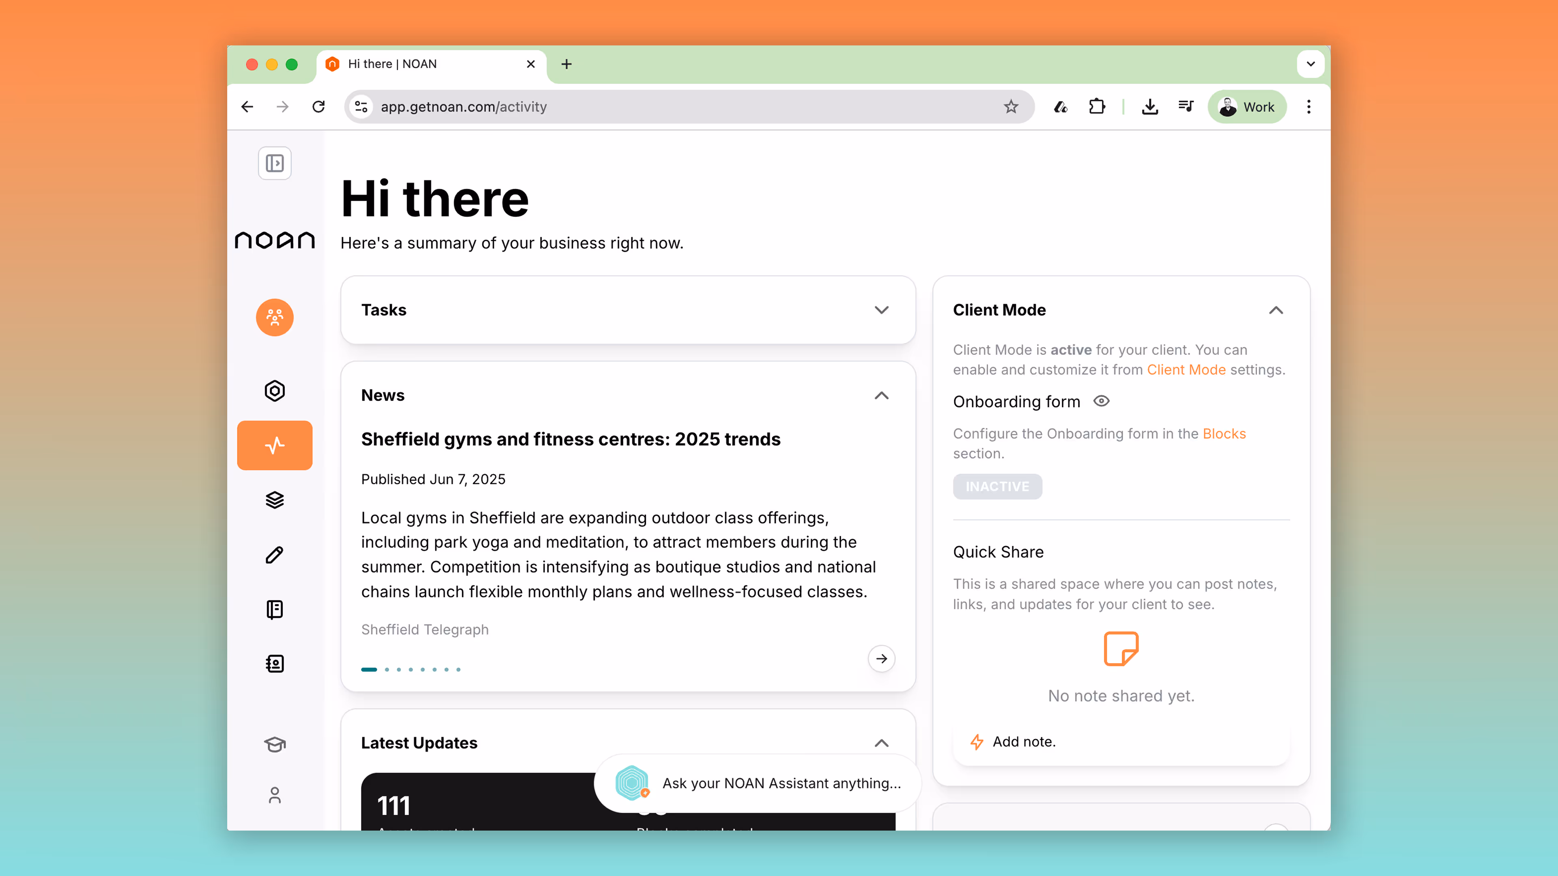Click the address bar URL

(x=463, y=107)
